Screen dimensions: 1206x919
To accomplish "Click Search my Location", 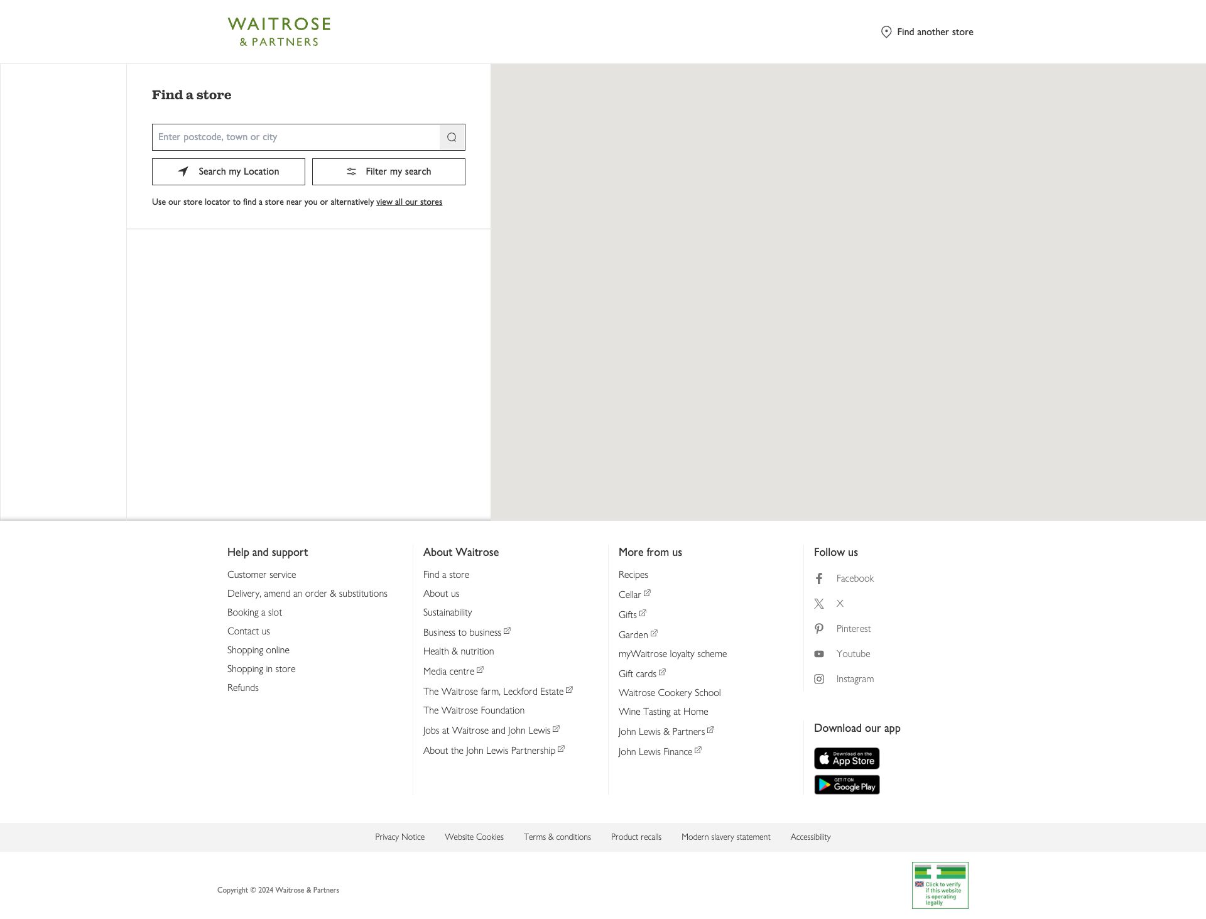I will tap(229, 171).
